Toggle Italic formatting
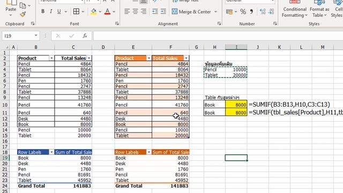This screenshot has width=343, height=193. 51,11
